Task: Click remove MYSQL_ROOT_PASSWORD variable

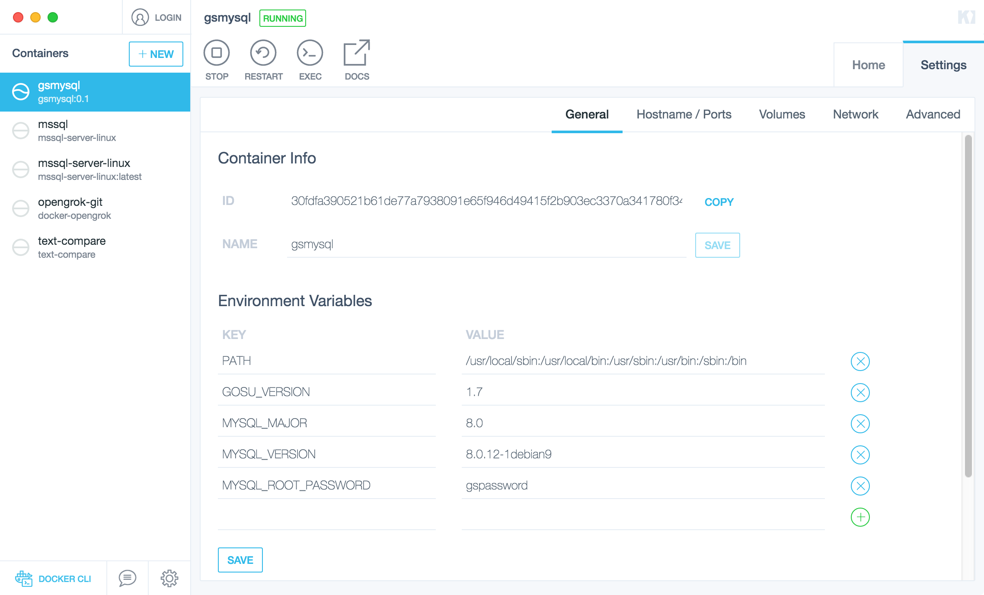Action: [x=859, y=485]
